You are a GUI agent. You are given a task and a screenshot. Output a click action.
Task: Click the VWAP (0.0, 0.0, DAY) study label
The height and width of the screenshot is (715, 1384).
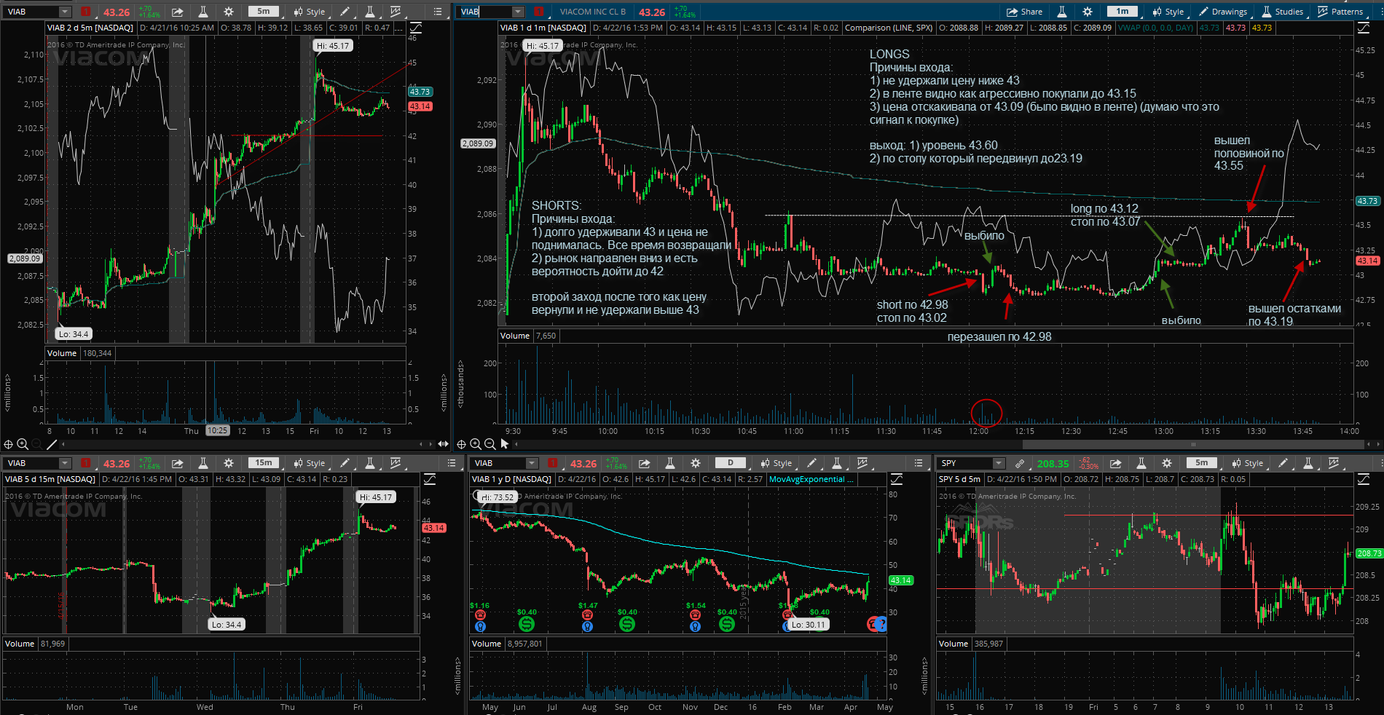click(x=1155, y=28)
